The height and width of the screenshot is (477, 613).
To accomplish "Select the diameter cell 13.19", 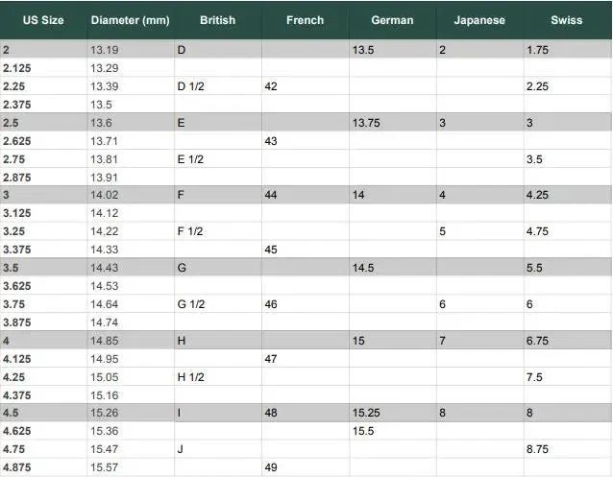I will pyautogui.click(x=131, y=50).
